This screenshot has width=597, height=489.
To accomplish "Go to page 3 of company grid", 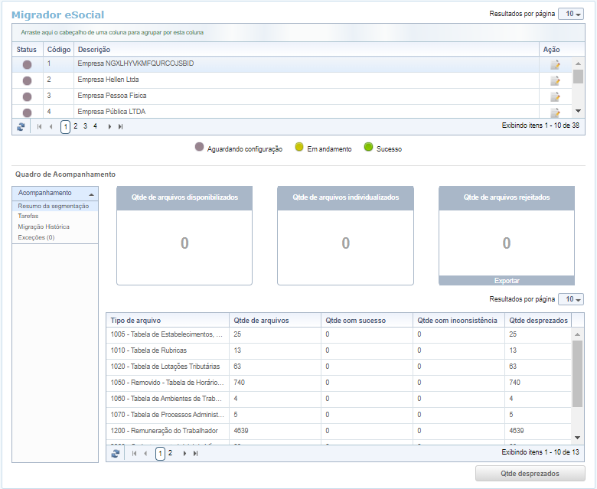I will (x=85, y=126).
